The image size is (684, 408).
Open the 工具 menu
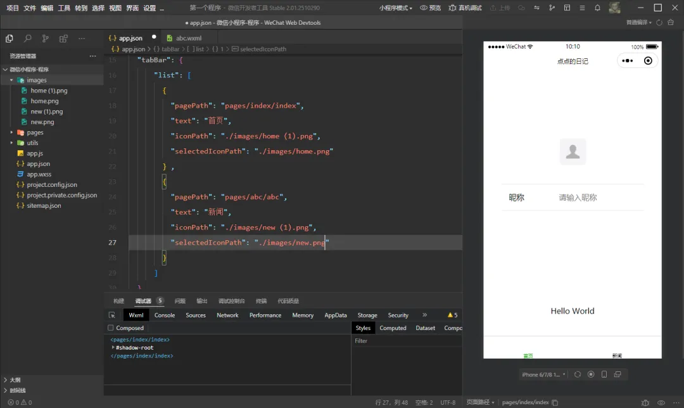pos(64,8)
